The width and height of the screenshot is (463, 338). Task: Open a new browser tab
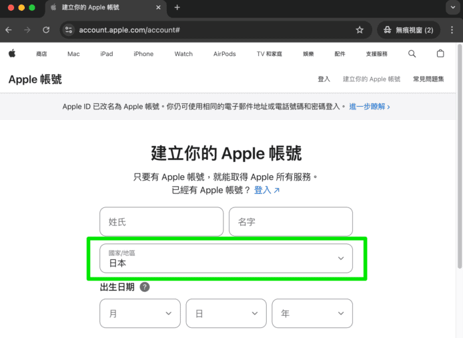coord(177,7)
